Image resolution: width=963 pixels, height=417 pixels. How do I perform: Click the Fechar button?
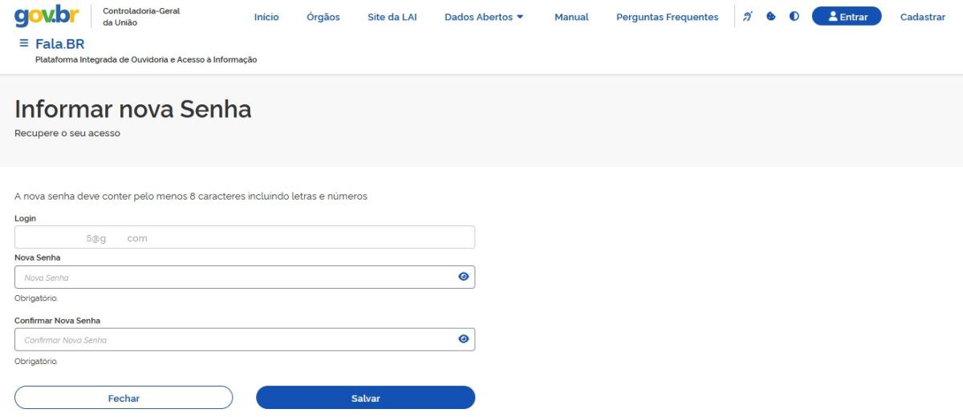[124, 398]
